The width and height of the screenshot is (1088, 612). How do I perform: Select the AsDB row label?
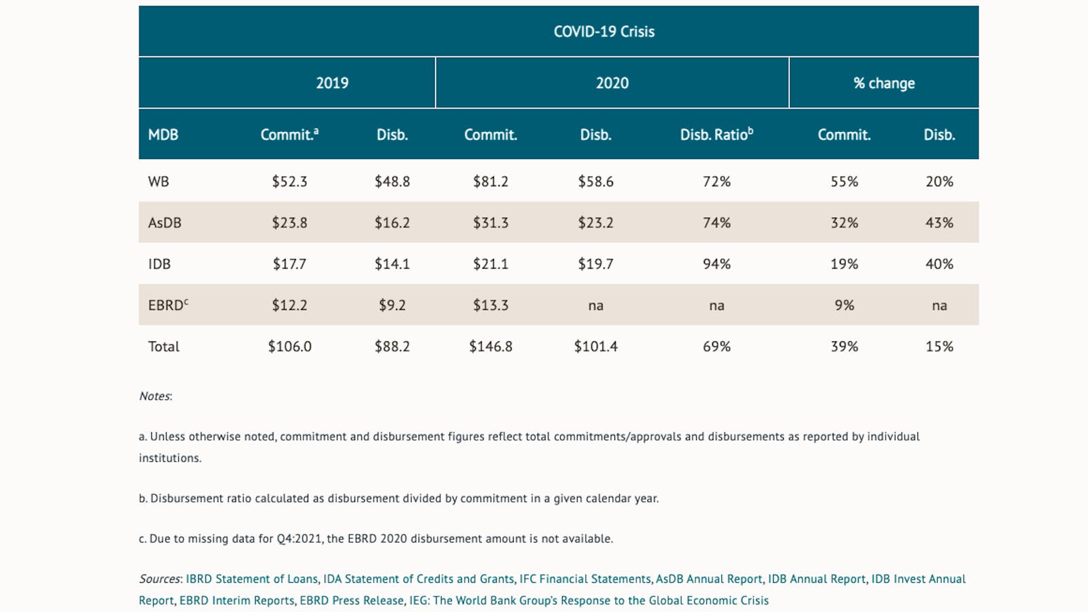tap(165, 222)
